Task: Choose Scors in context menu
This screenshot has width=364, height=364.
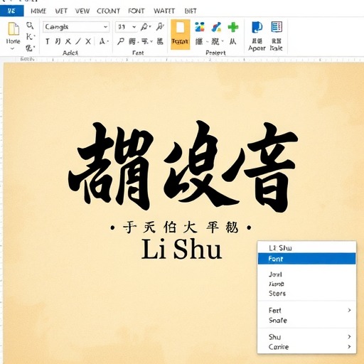Action: pos(306,294)
